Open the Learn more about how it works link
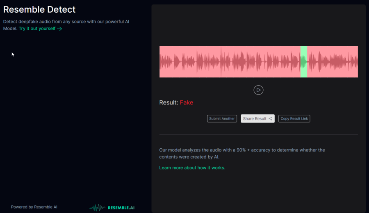Viewport: 369px width, 213px height. (192, 168)
